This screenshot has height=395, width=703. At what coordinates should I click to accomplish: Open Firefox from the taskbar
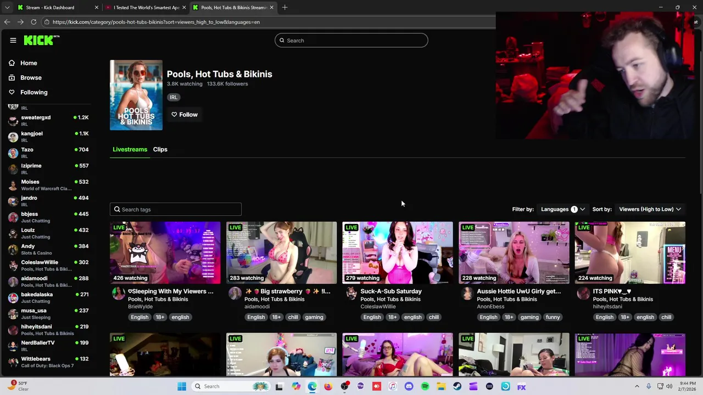(x=328, y=386)
